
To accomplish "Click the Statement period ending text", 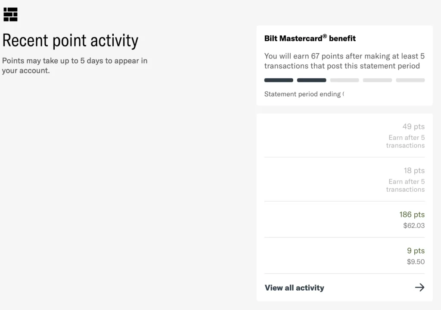I will [x=304, y=94].
